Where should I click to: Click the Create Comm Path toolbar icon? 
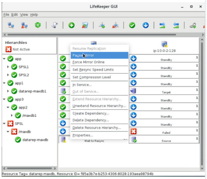coord(102,25)
